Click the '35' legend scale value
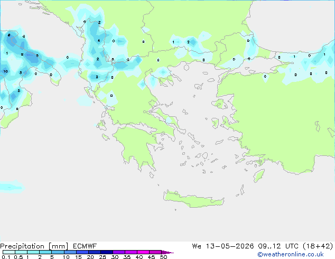The width and height of the screenshot is (335, 259). point(127,257)
